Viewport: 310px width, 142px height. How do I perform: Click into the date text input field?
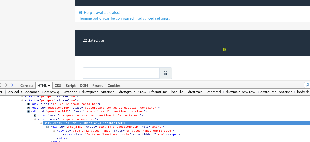tap(121, 73)
